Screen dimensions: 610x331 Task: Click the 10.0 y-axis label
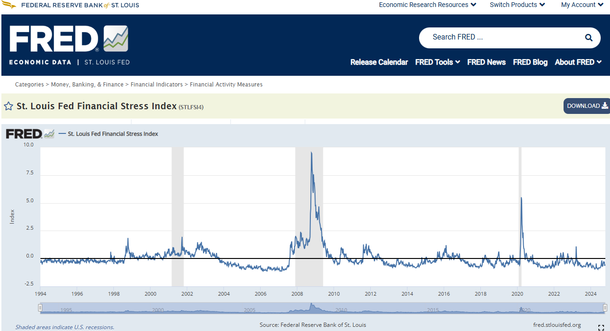tap(28, 145)
